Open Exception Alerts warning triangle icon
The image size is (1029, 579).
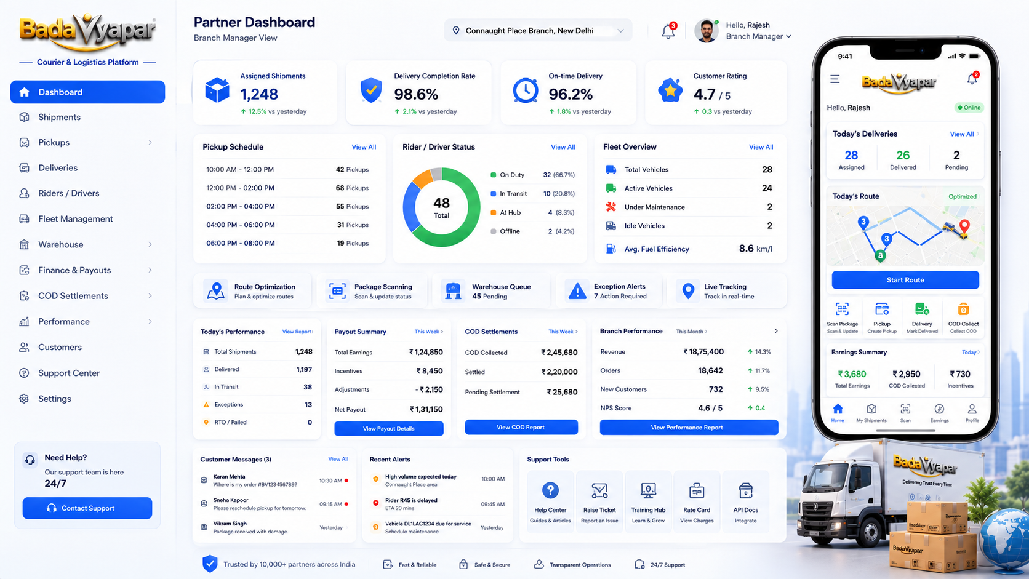(577, 290)
